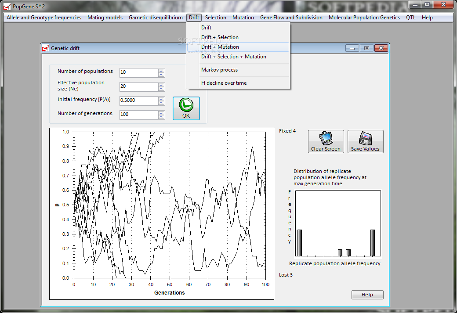Viewport: 457px width, 313px height.
Task: Open the Mating models menu
Action: (105, 18)
